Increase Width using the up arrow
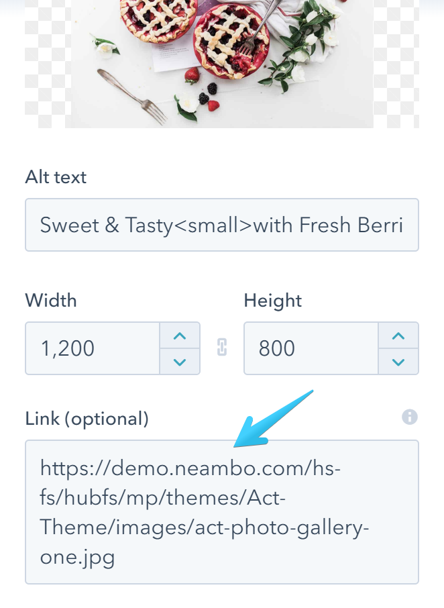Image resolution: width=444 pixels, height=608 pixels. (x=180, y=336)
